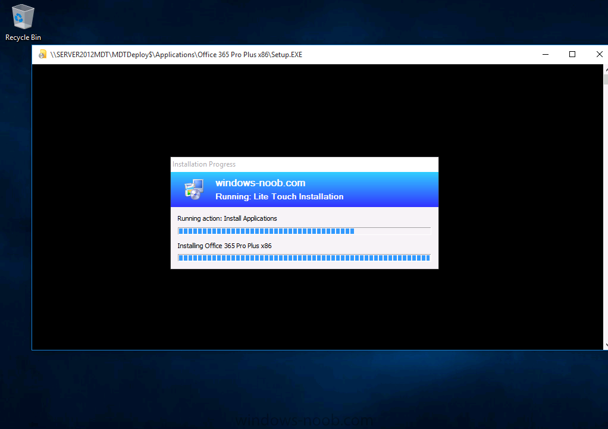Viewport: 608px width, 429px height.
Task: Click the Install Applications progress bar
Action: (x=305, y=231)
